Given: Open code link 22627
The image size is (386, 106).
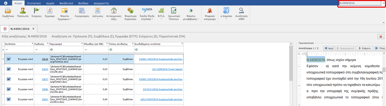Looking at the screenshot, I should (x=45, y=79).
